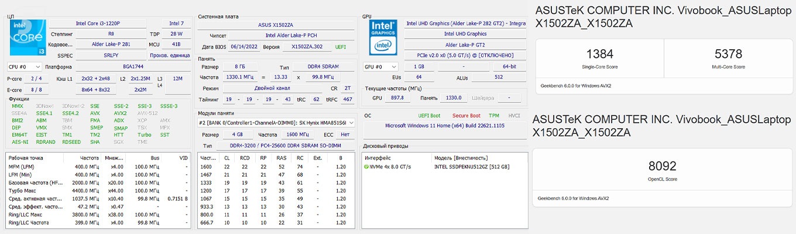Click the L3 cache 12M value
The width and height of the screenshot is (796, 234).
178,78
